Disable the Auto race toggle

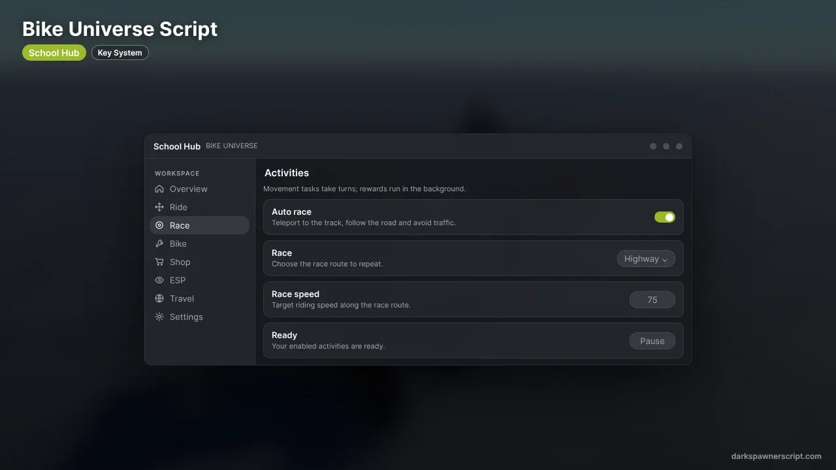coord(665,217)
